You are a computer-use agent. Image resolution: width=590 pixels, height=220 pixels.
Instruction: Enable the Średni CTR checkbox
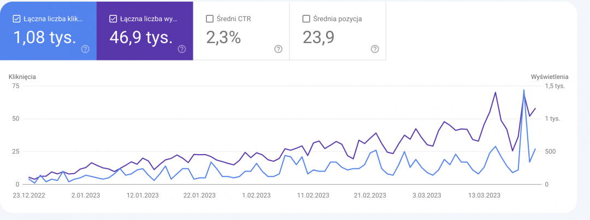[210, 19]
